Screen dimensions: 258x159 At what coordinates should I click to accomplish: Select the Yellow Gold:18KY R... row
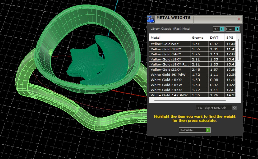[192, 64]
